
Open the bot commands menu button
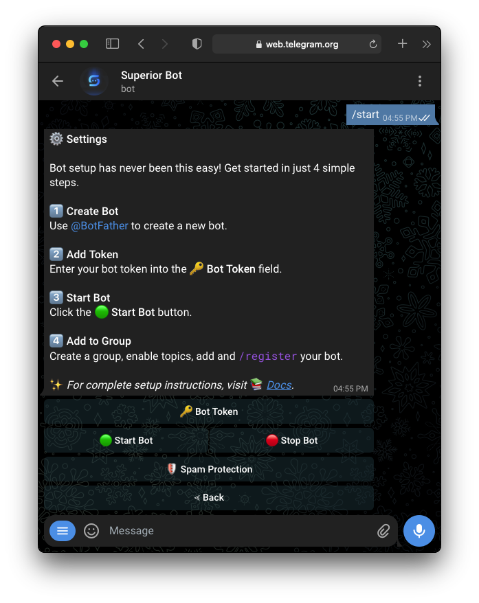63,531
